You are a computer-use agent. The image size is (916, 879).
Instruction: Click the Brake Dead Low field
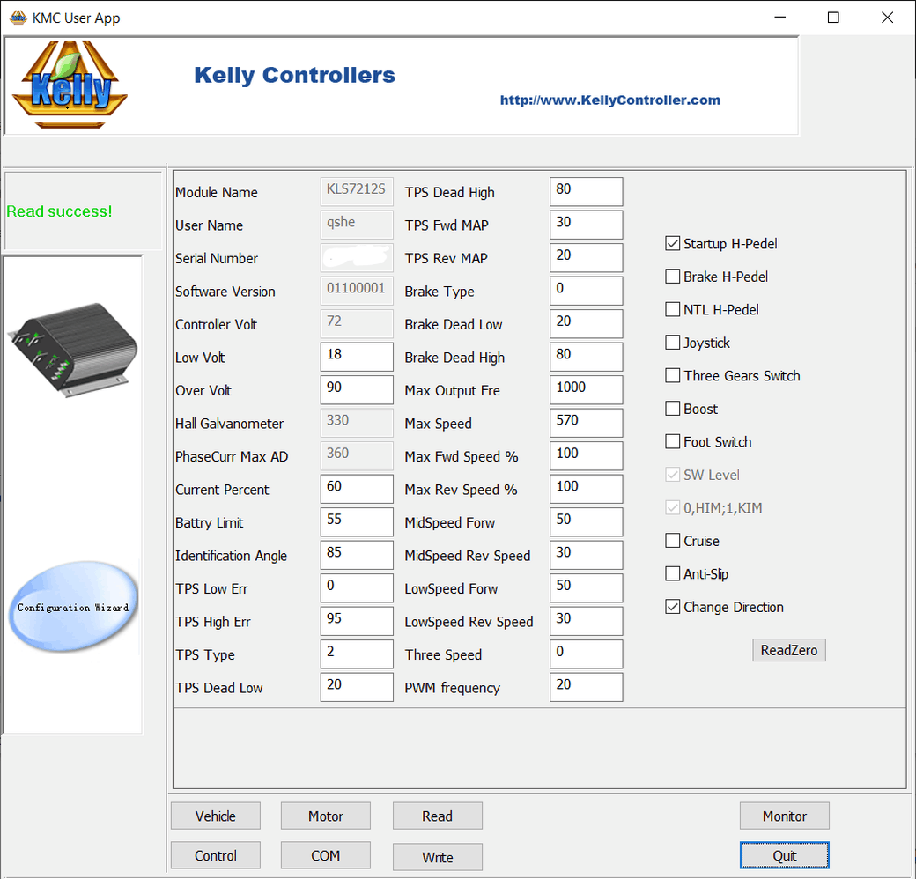pyautogui.click(x=586, y=323)
